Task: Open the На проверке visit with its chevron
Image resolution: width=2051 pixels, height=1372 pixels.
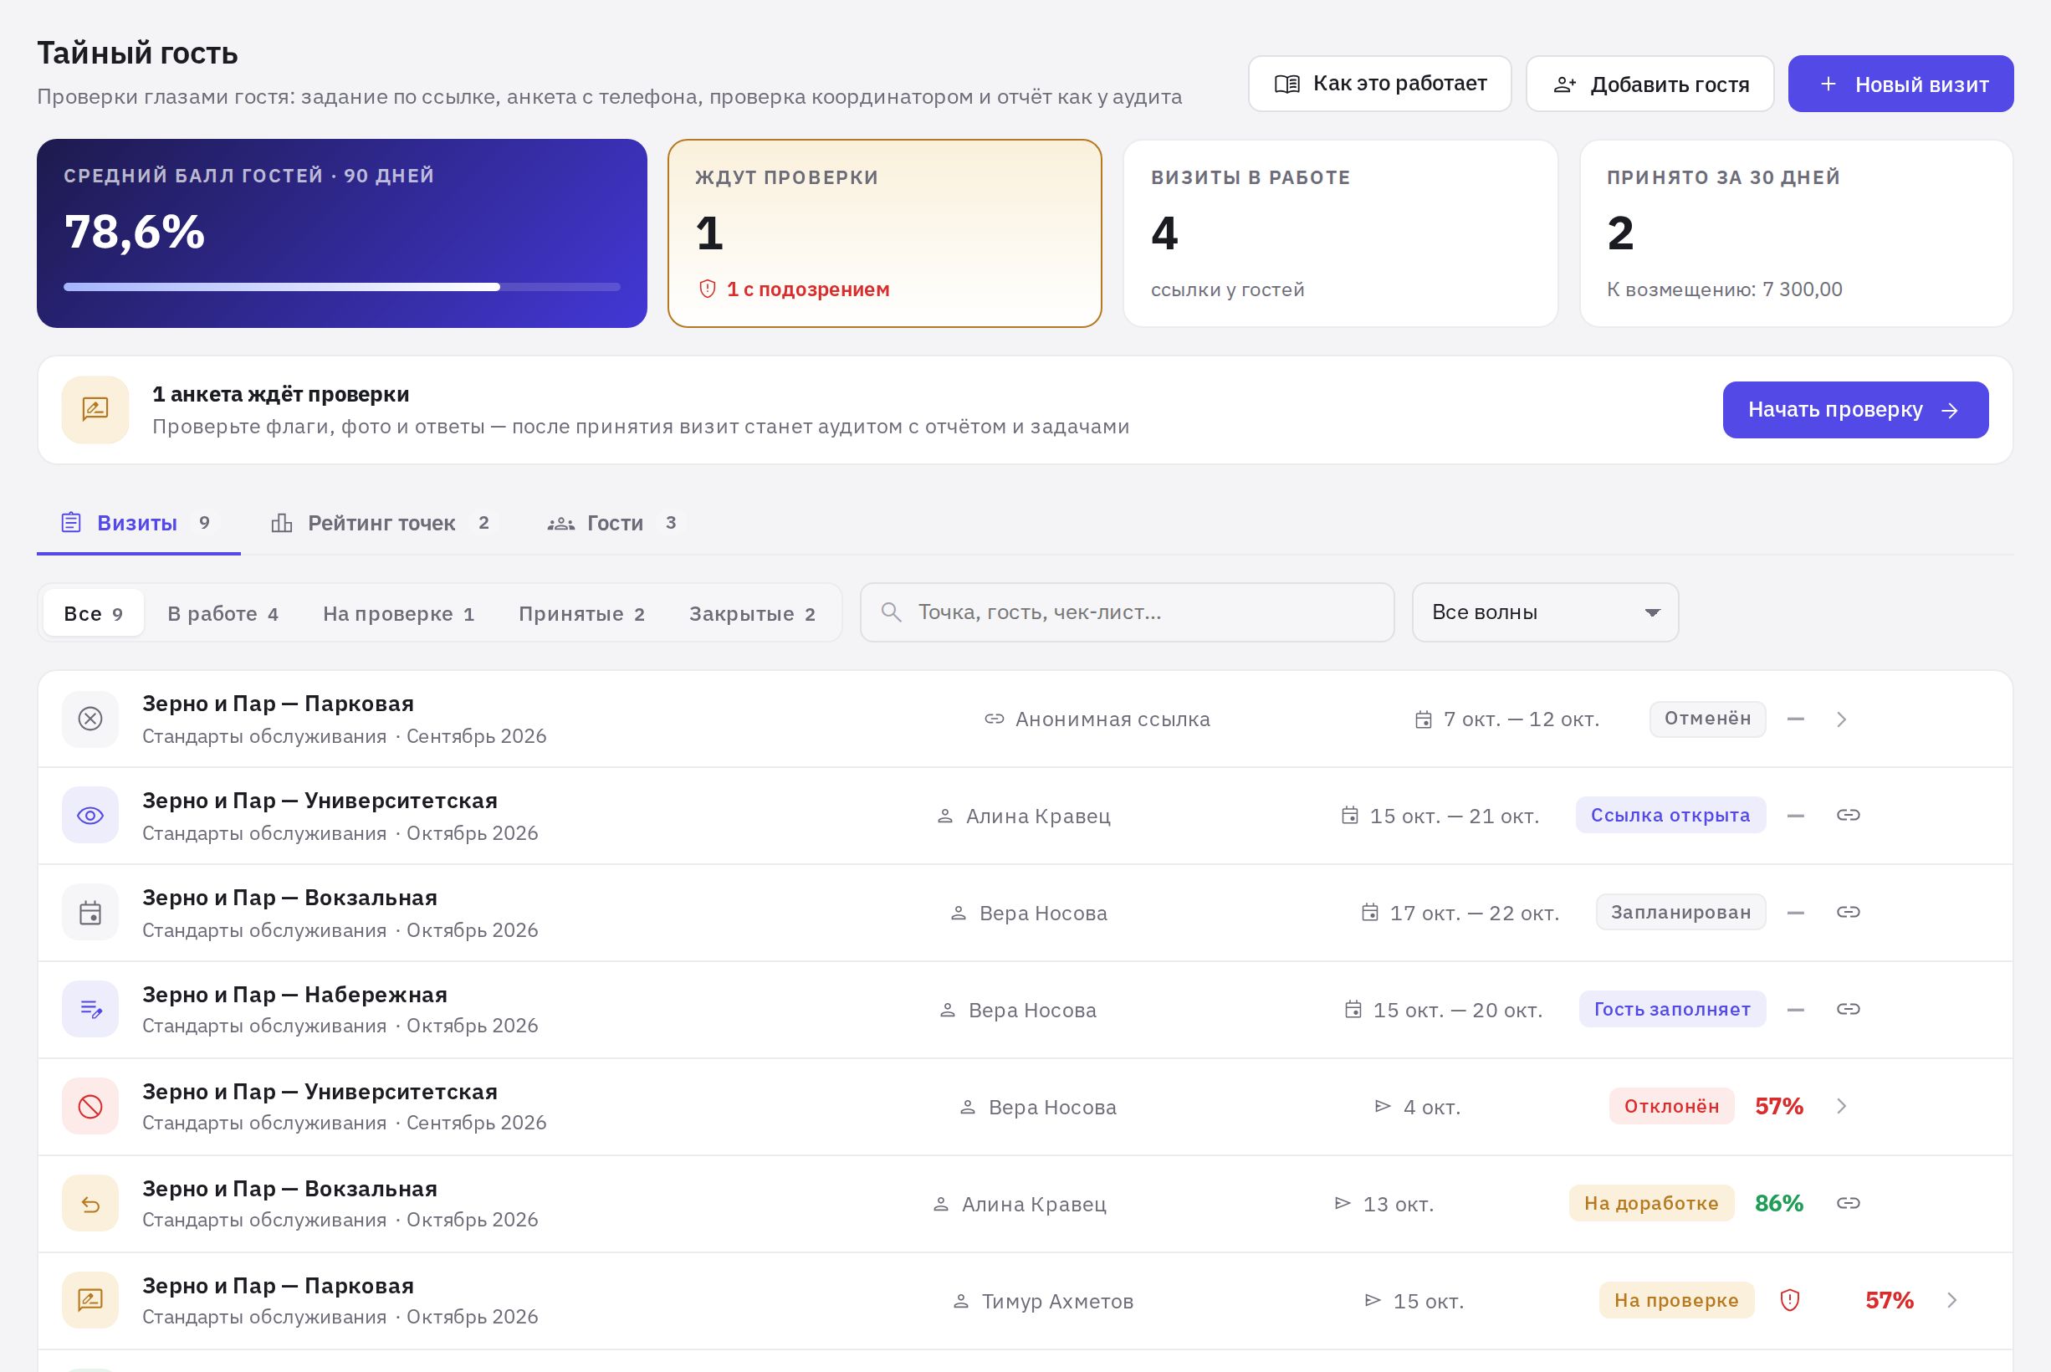Action: click(1951, 1300)
